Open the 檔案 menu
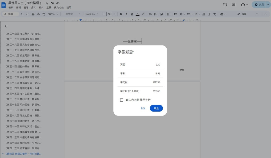This screenshot has width=271, height=158. (x=11, y=7)
